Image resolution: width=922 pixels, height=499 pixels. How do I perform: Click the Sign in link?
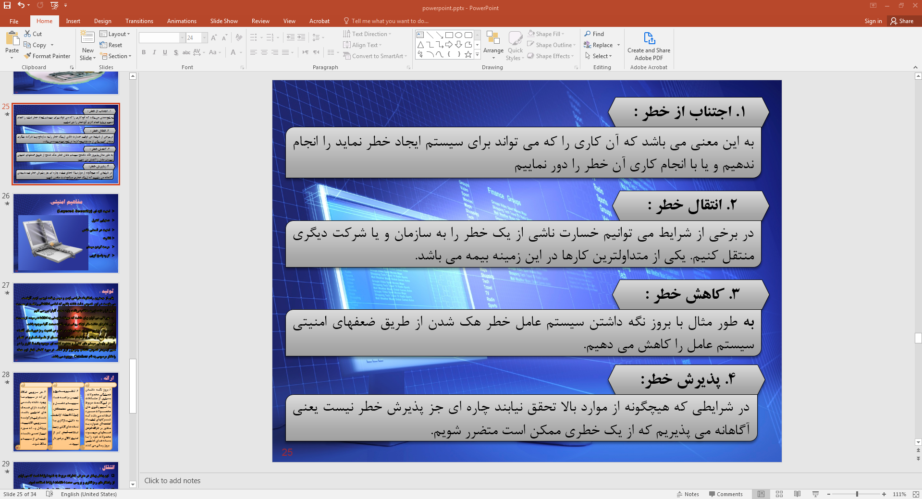(873, 21)
